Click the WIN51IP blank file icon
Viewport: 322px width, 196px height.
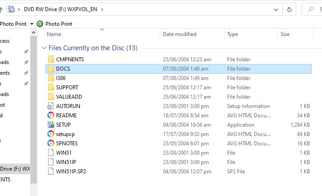point(51,162)
